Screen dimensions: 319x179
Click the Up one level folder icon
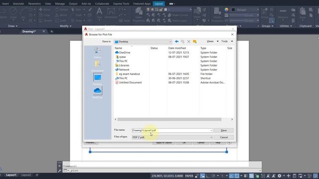tap(183, 41)
